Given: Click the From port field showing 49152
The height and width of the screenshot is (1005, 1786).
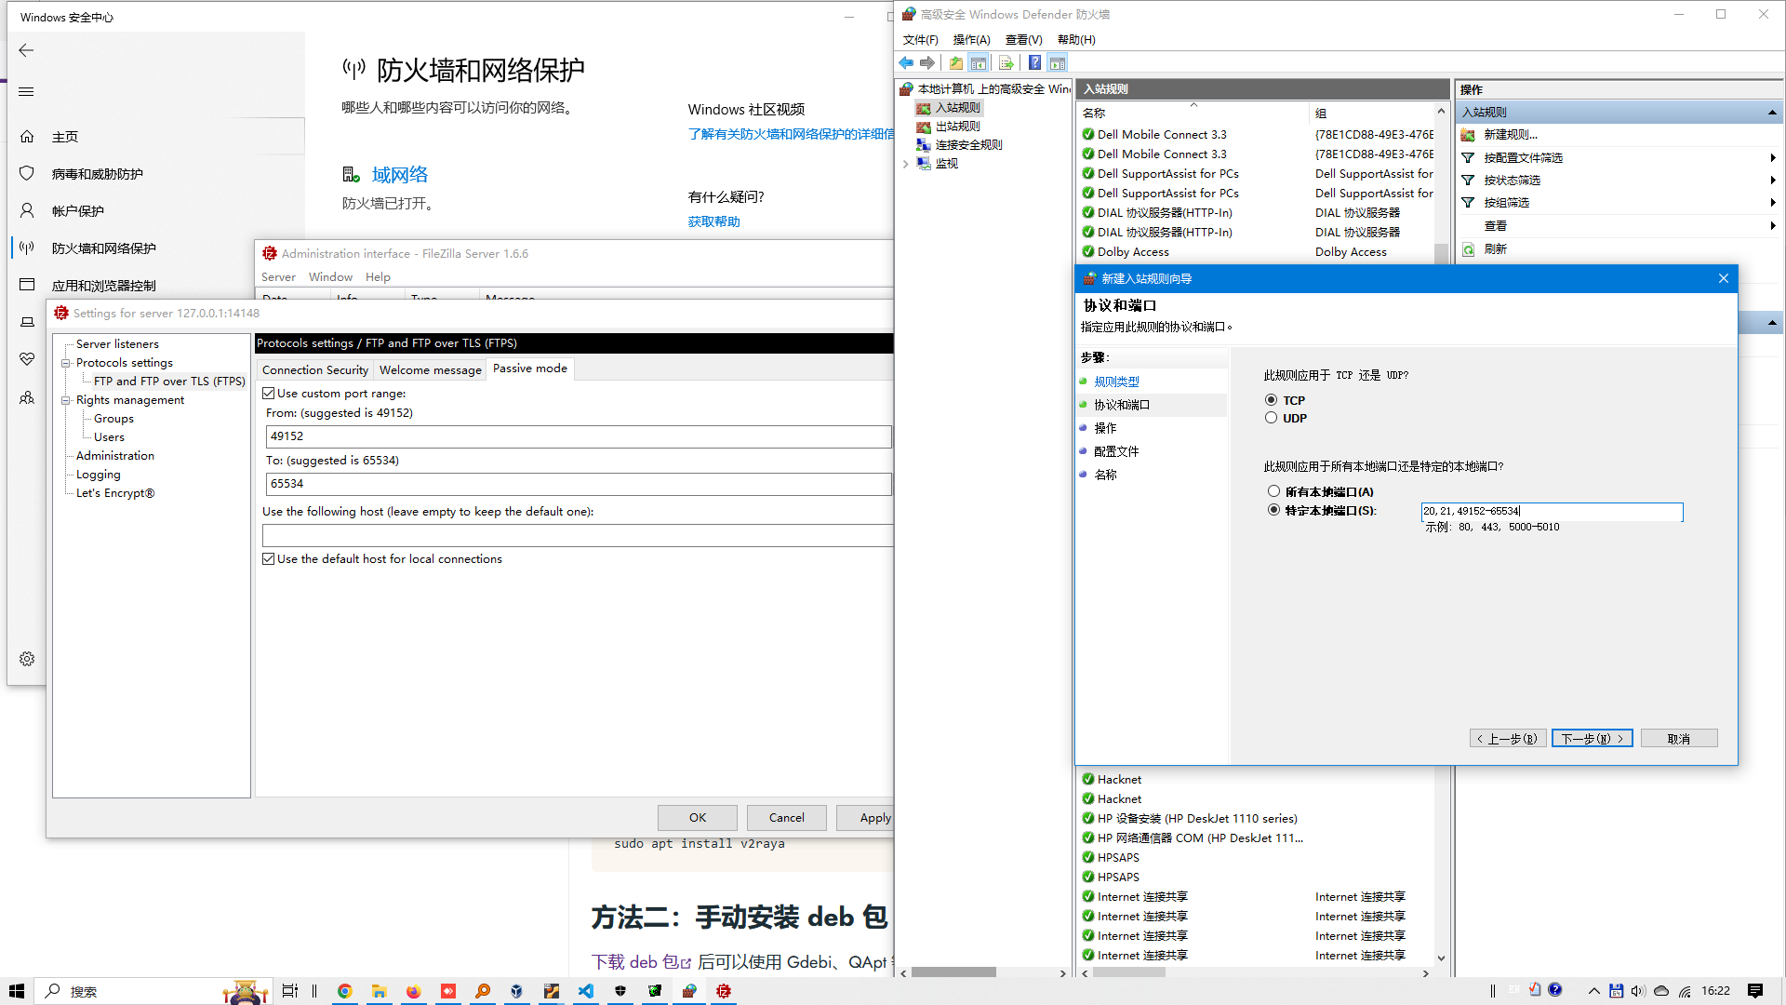Looking at the screenshot, I should pos(579,436).
